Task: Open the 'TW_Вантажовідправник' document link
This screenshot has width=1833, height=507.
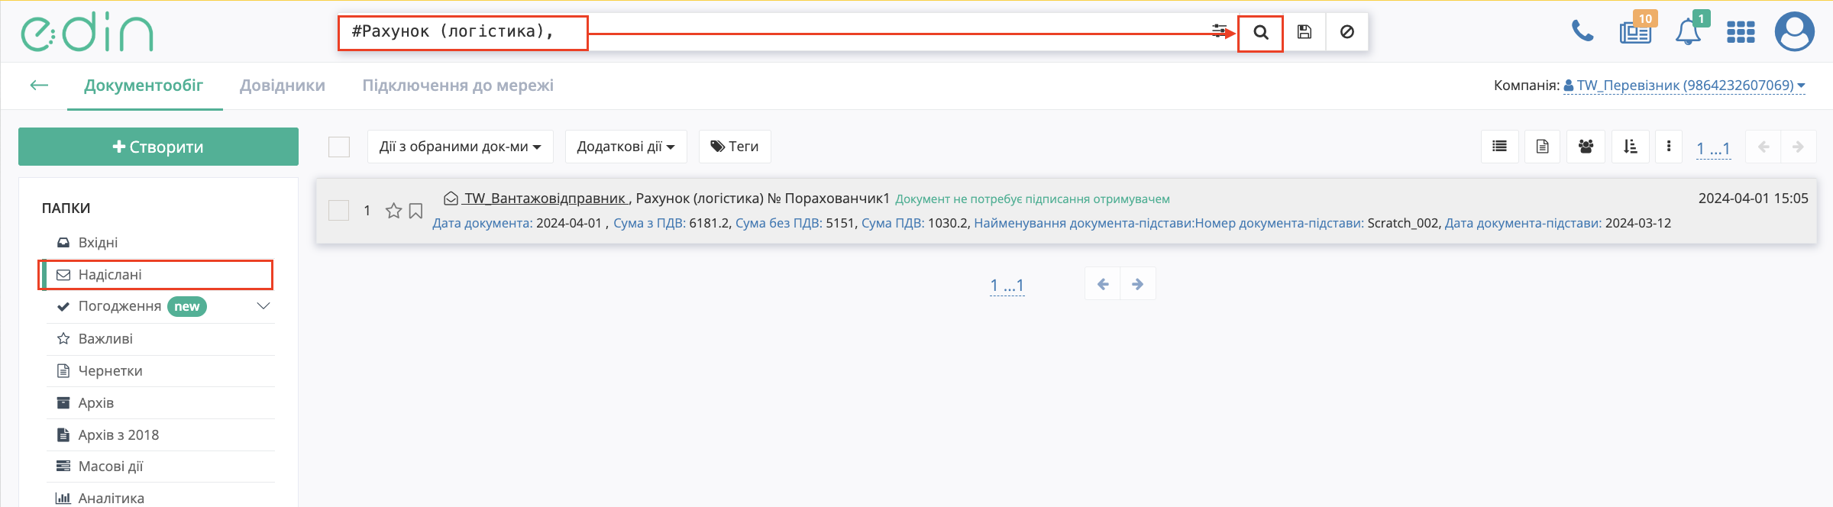Action: (545, 199)
